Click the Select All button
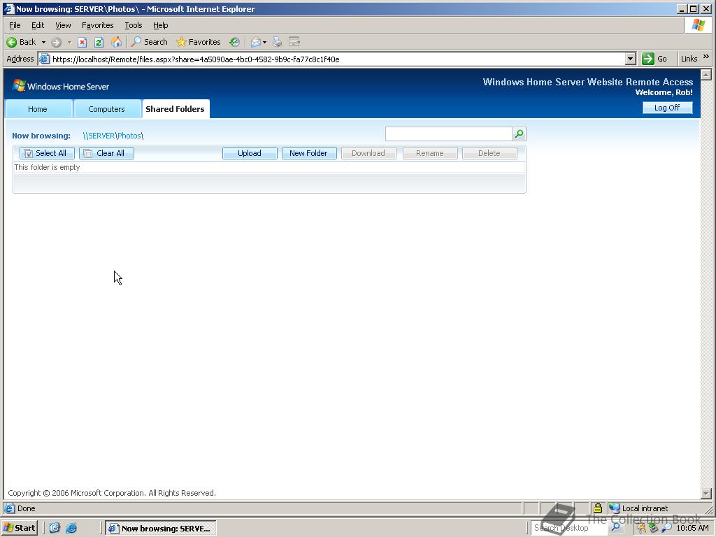The height and width of the screenshot is (537, 716). click(x=47, y=153)
